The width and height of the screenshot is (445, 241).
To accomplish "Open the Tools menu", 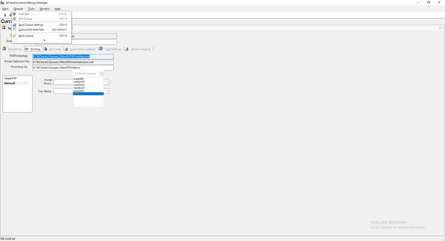I will pyautogui.click(x=31, y=9).
